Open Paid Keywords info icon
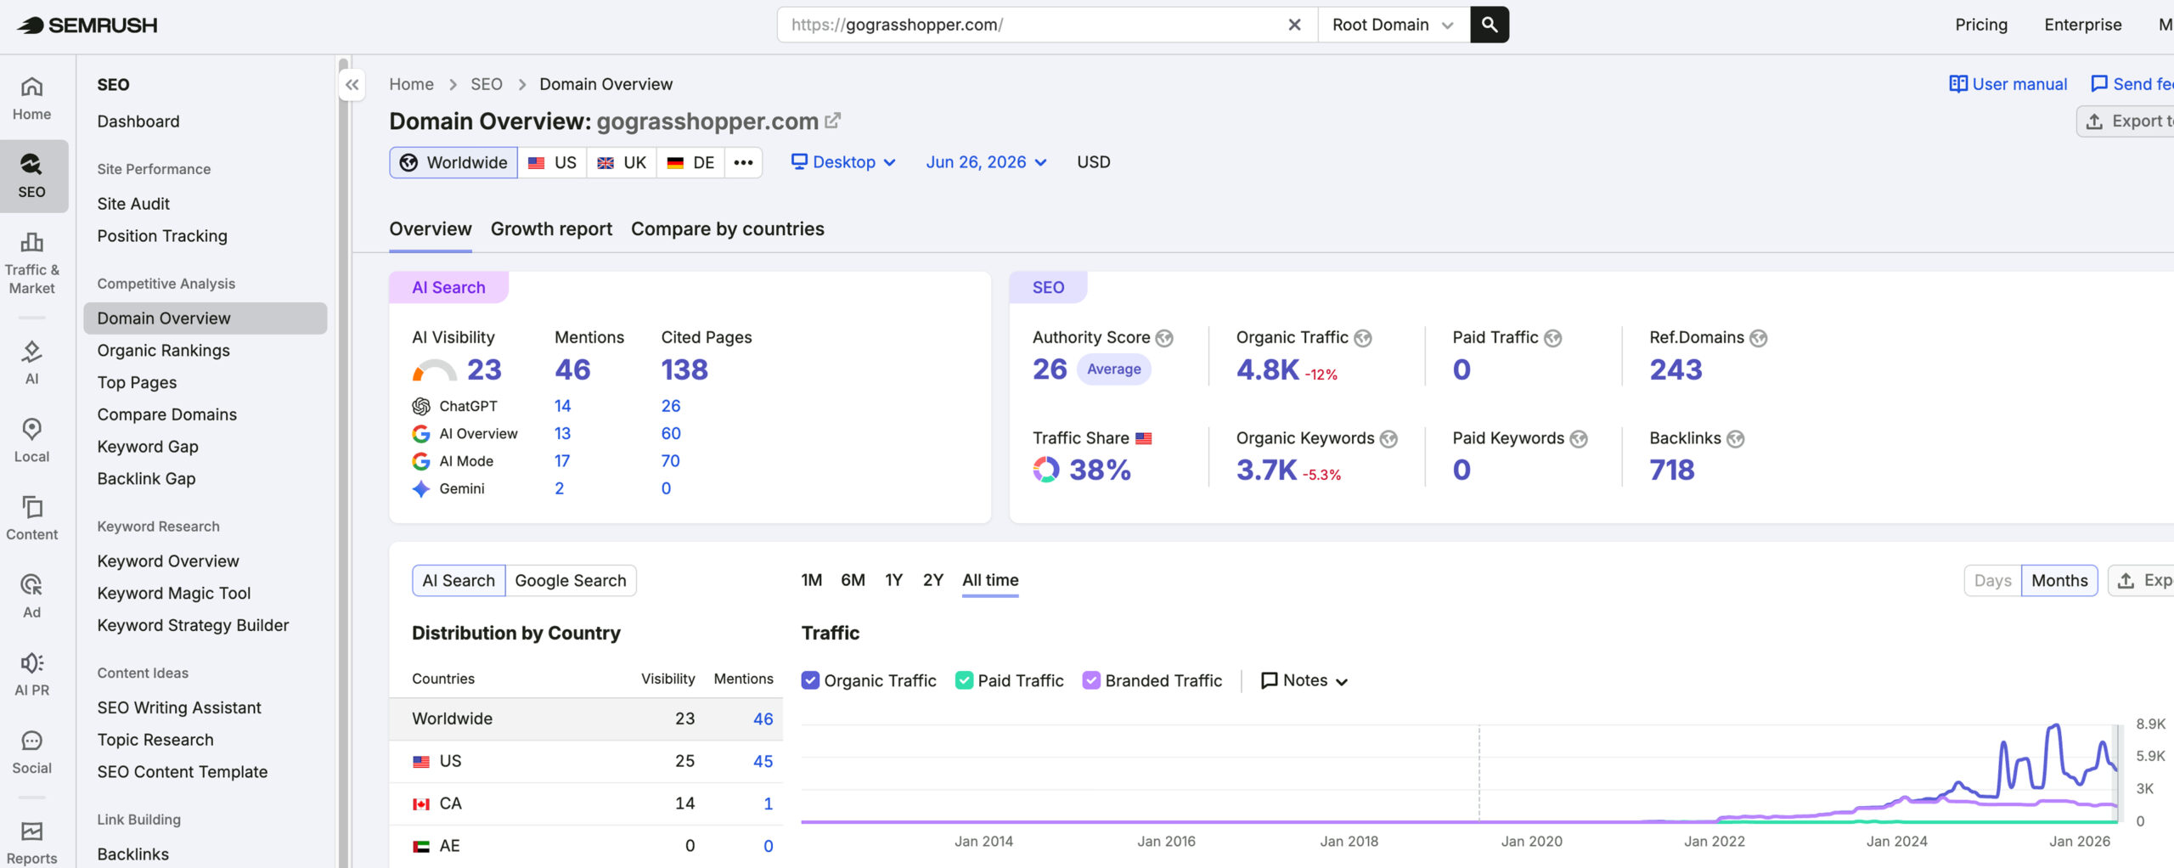 click(x=1579, y=439)
